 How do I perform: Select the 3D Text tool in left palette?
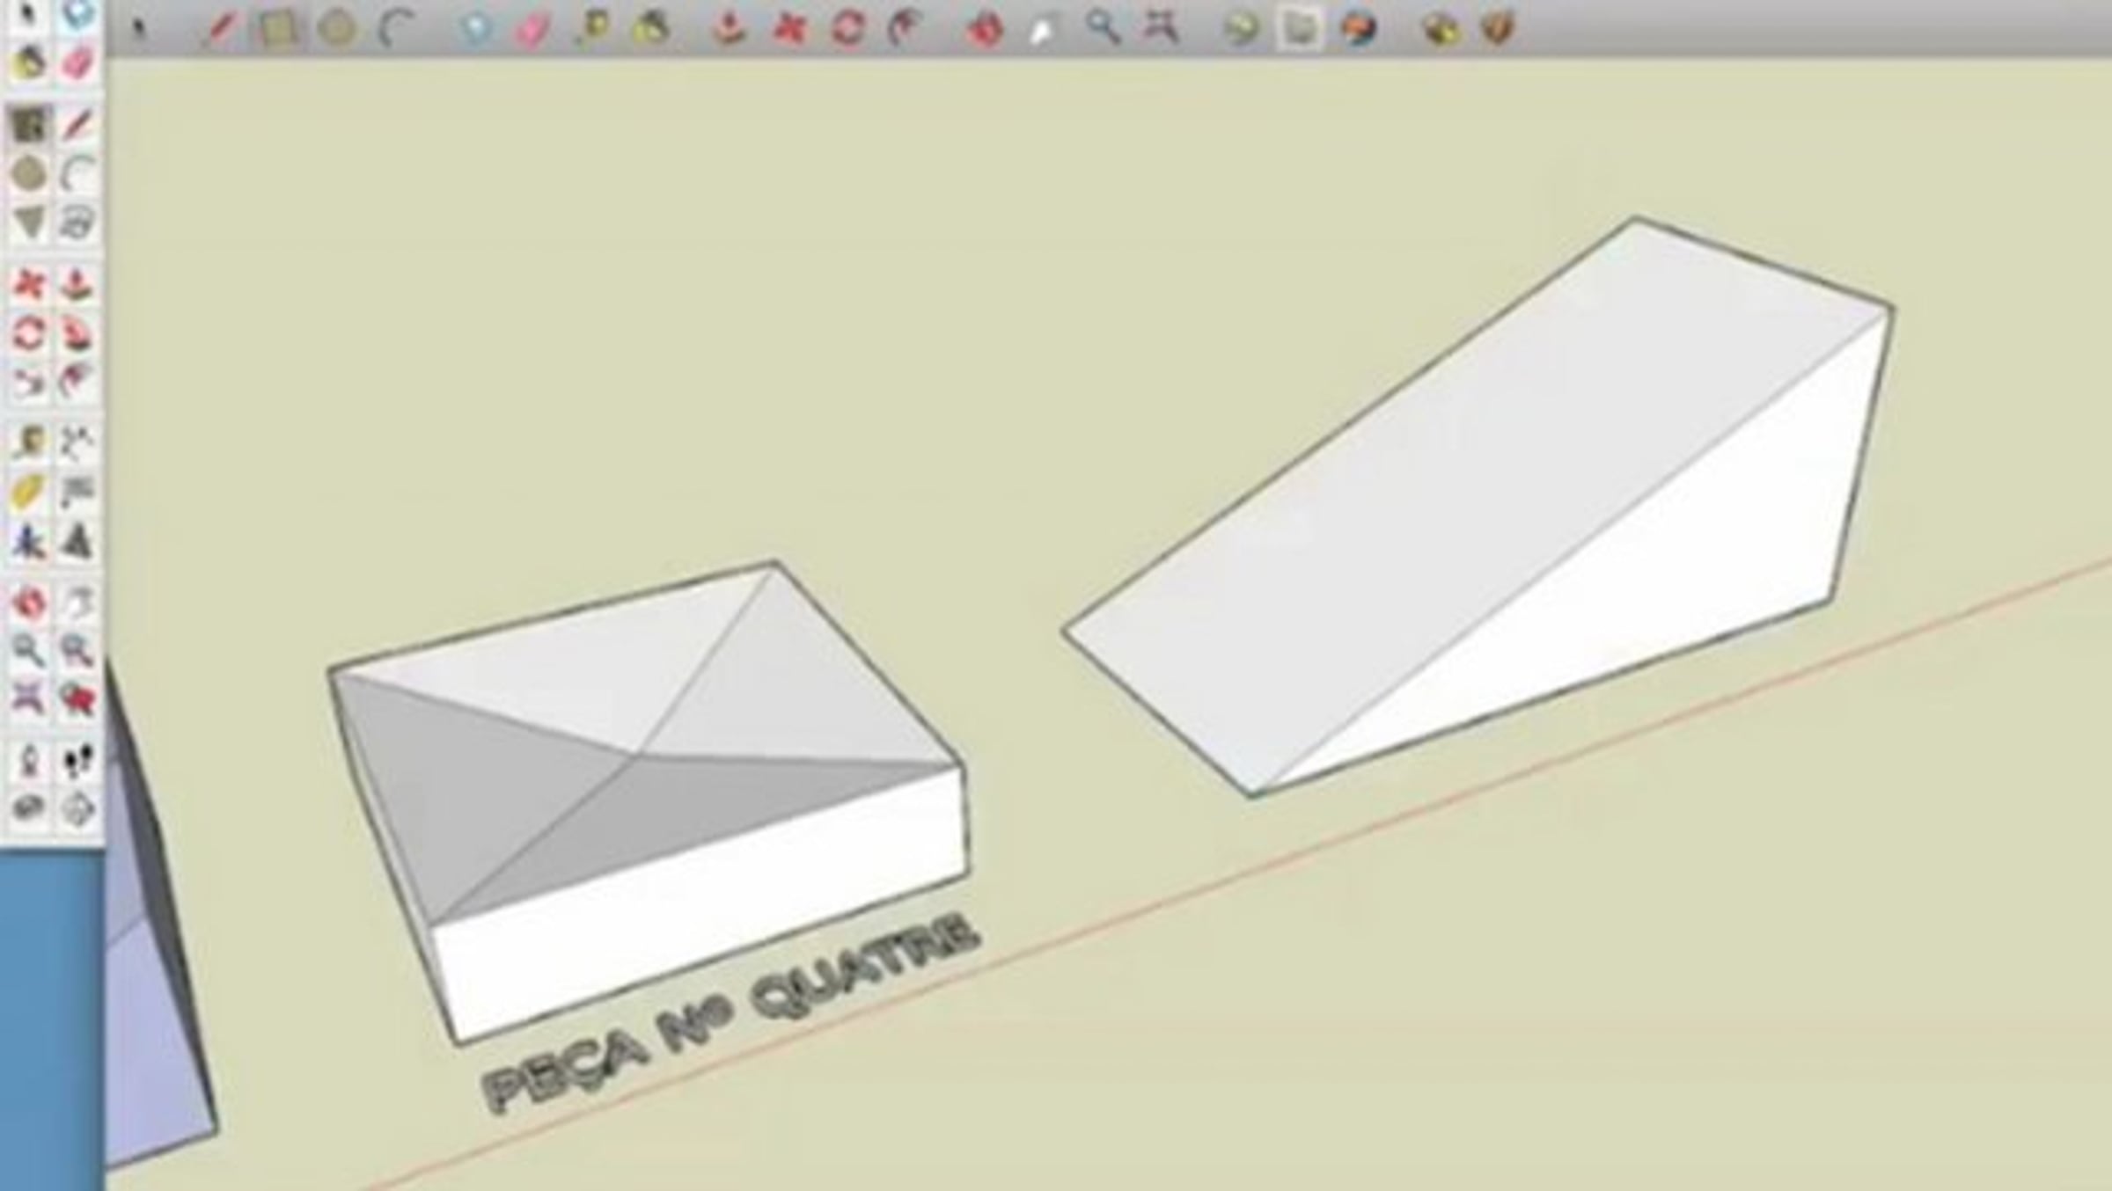[77, 541]
